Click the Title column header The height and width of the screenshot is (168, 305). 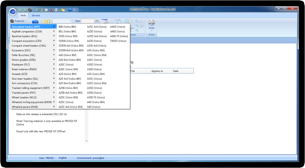(140, 71)
